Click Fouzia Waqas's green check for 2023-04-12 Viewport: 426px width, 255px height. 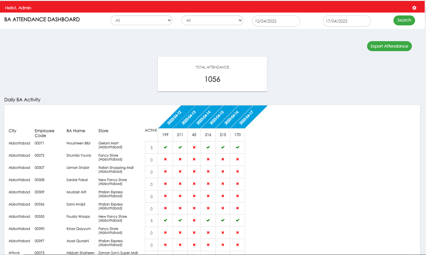coord(165,221)
